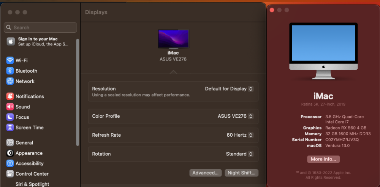Click the iMac heading in About window
The image size is (380, 187).
click(323, 96)
